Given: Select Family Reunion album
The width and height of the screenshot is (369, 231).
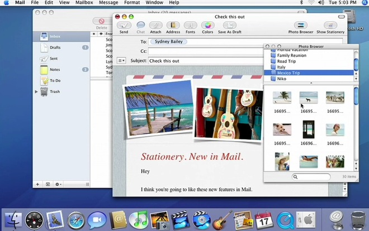Looking at the screenshot, I should point(309,55).
